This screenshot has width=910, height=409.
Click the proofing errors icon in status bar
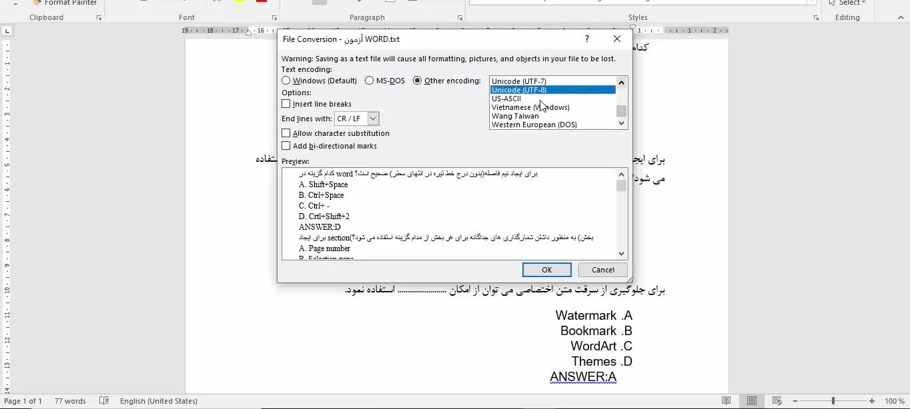tap(104, 401)
